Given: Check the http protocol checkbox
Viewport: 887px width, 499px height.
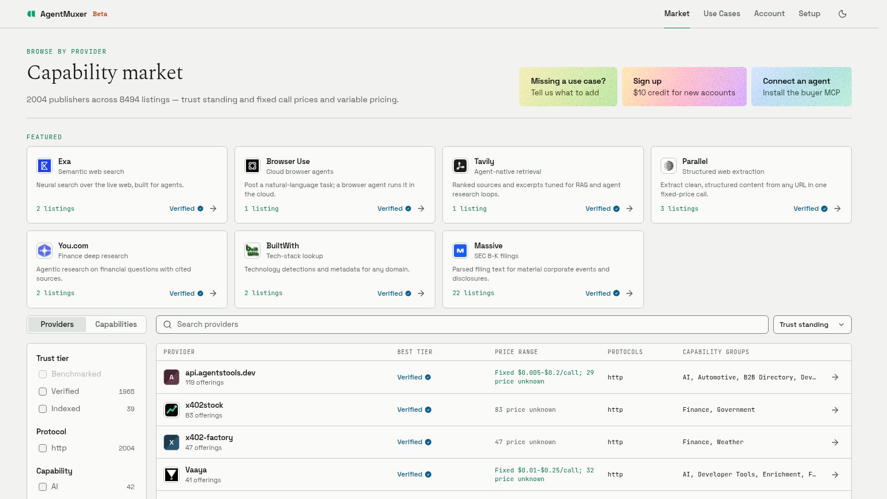Looking at the screenshot, I should pyautogui.click(x=43, y=448).
